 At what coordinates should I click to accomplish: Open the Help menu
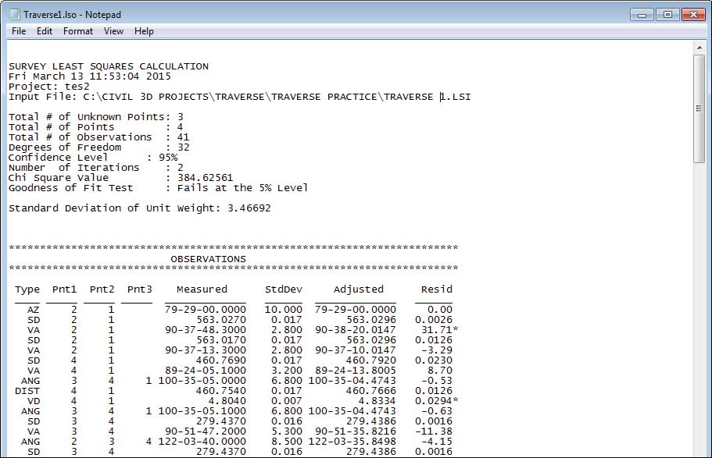click(144, 31)
